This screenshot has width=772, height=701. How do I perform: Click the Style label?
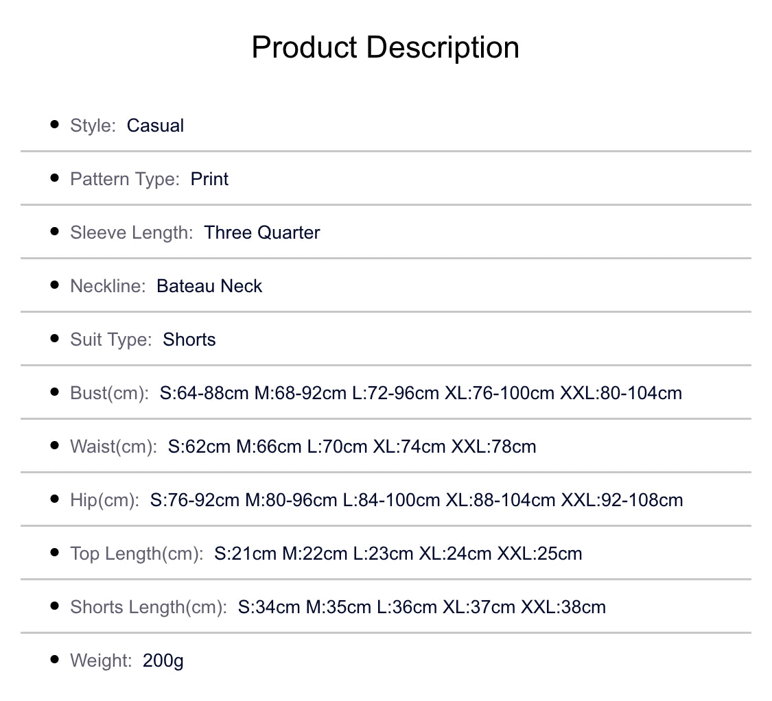click(x=93, y=126)
